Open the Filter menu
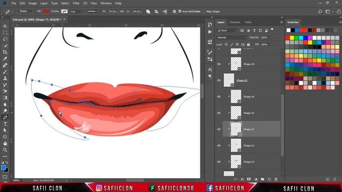The image size is (342, 192). (x=76, y=3)
